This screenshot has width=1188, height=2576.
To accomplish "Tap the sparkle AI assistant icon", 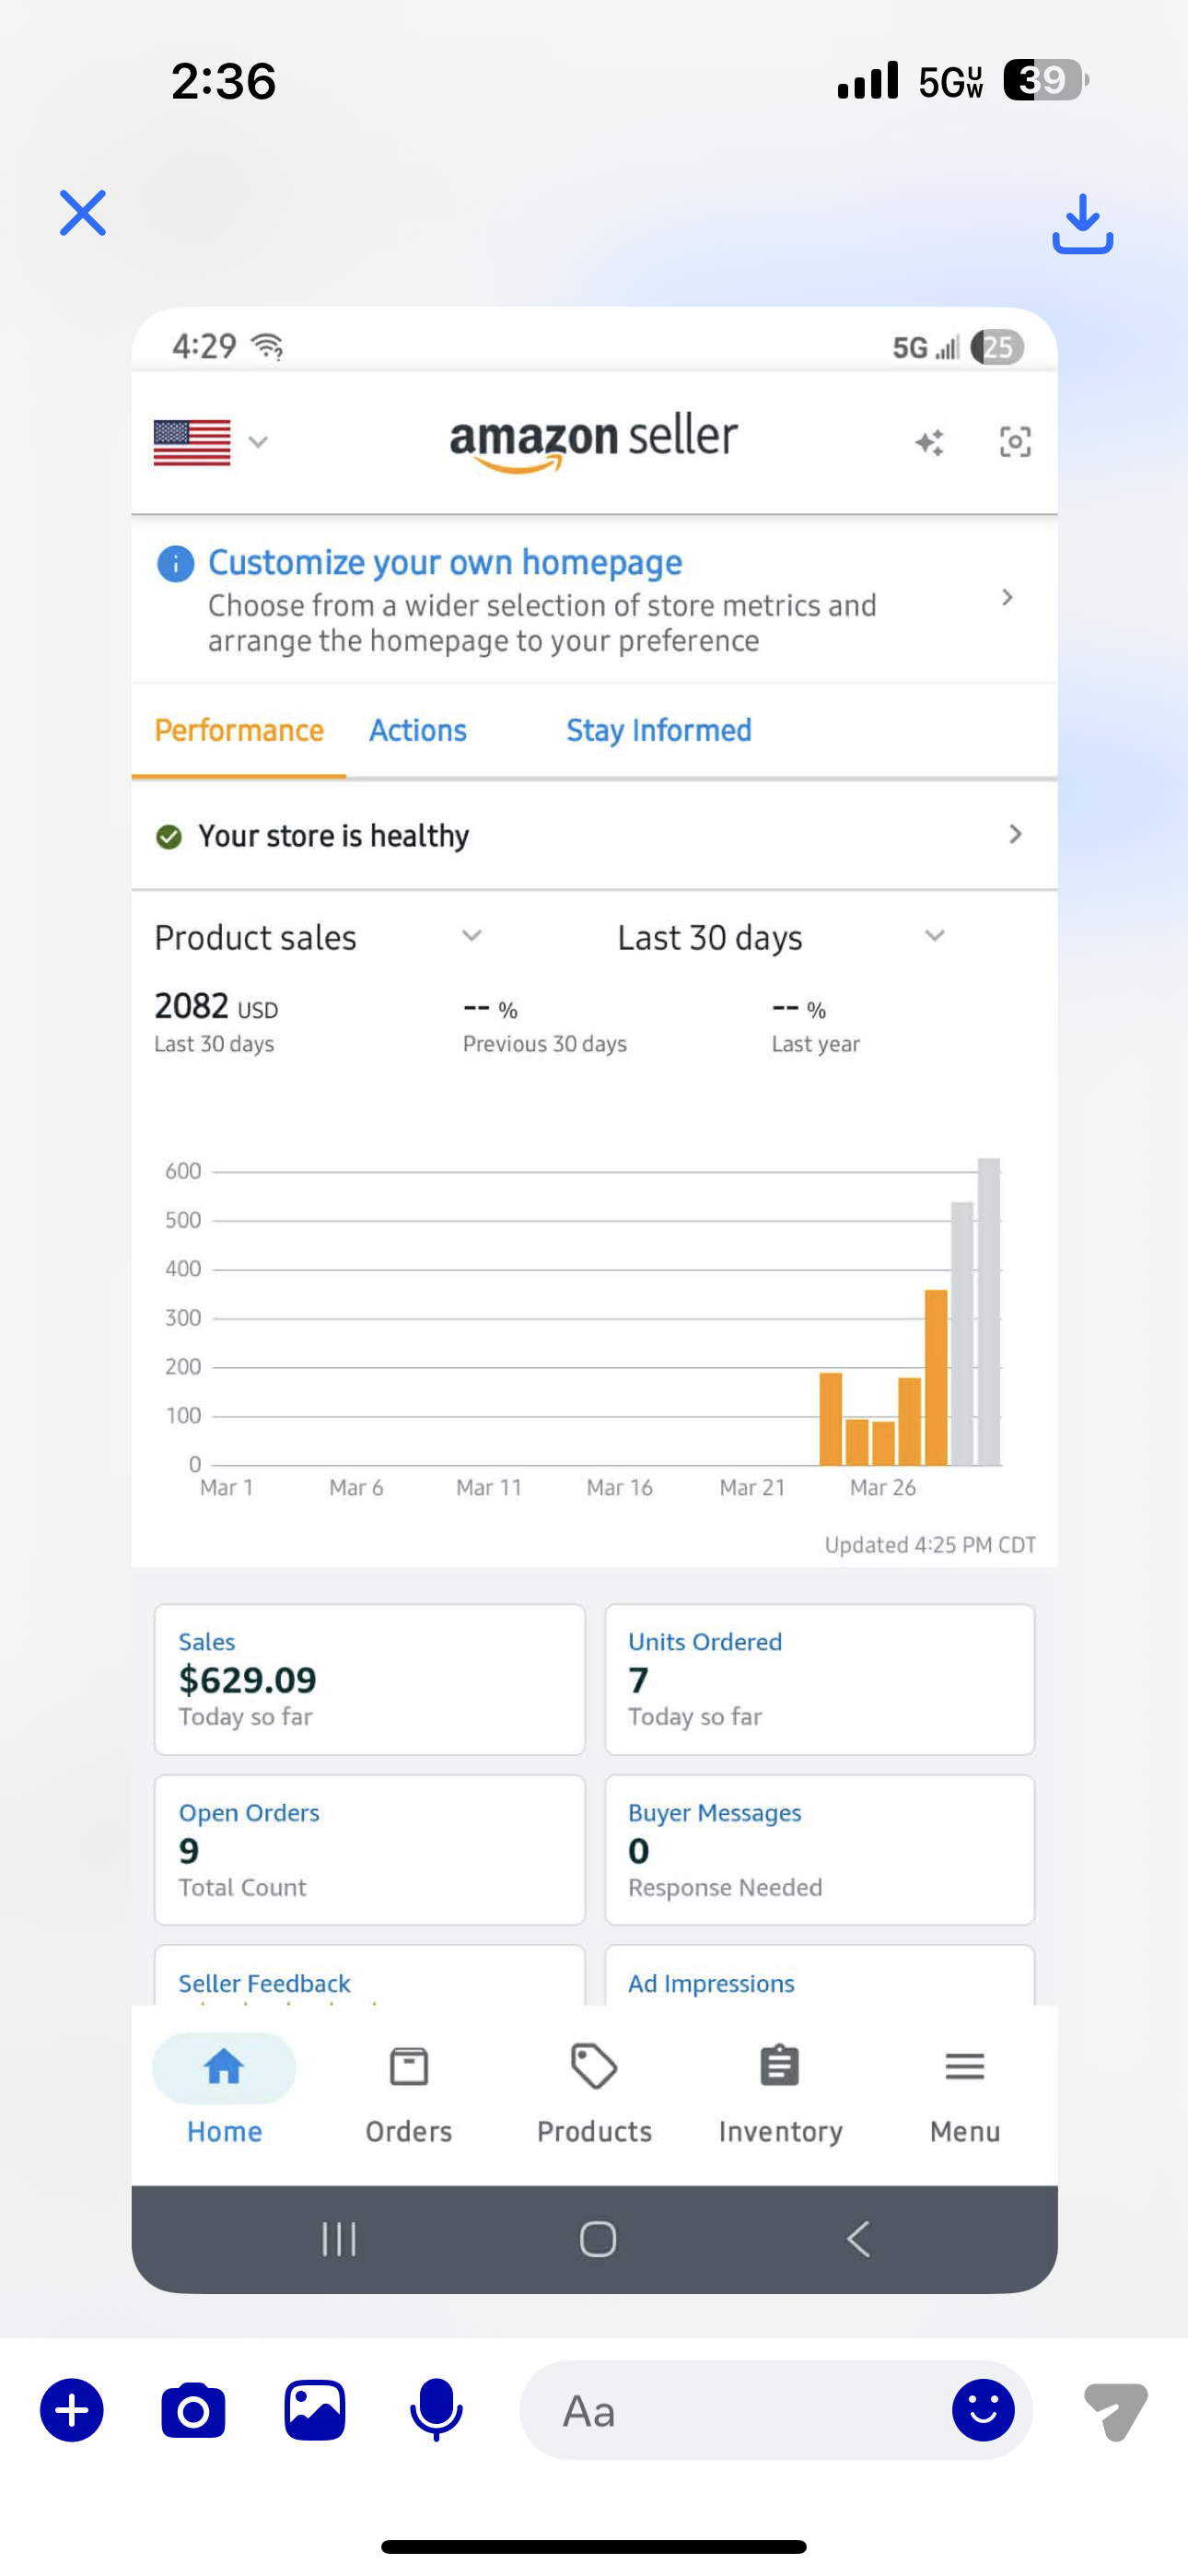I will click(x=929, y=442).
